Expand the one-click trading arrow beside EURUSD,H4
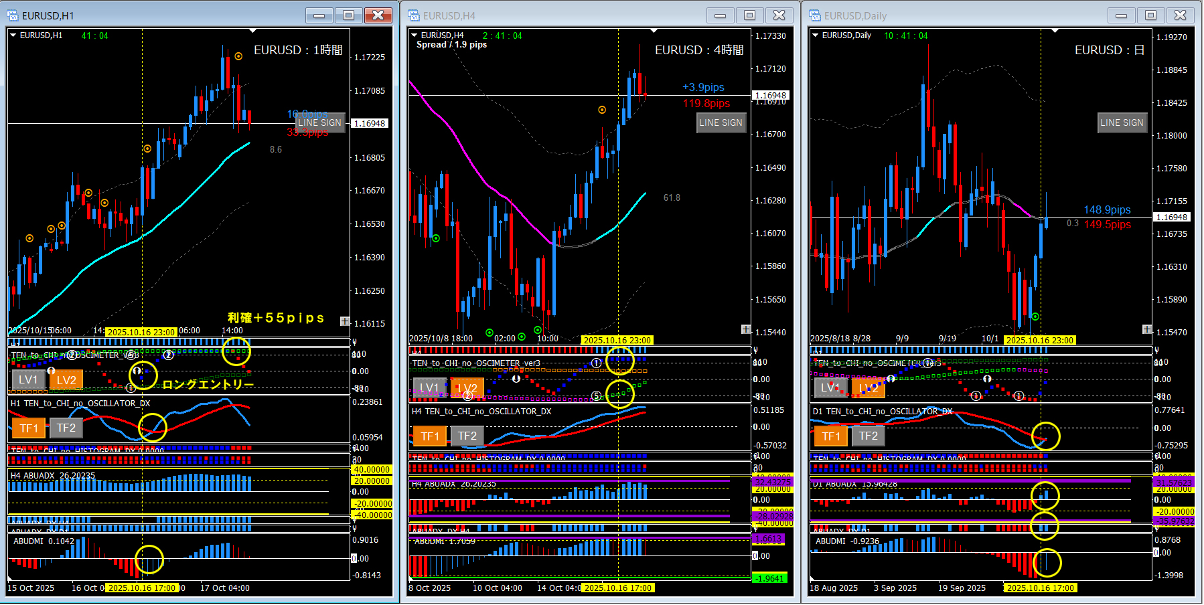This screenshot has width=1204, height=605. point(415,35)
